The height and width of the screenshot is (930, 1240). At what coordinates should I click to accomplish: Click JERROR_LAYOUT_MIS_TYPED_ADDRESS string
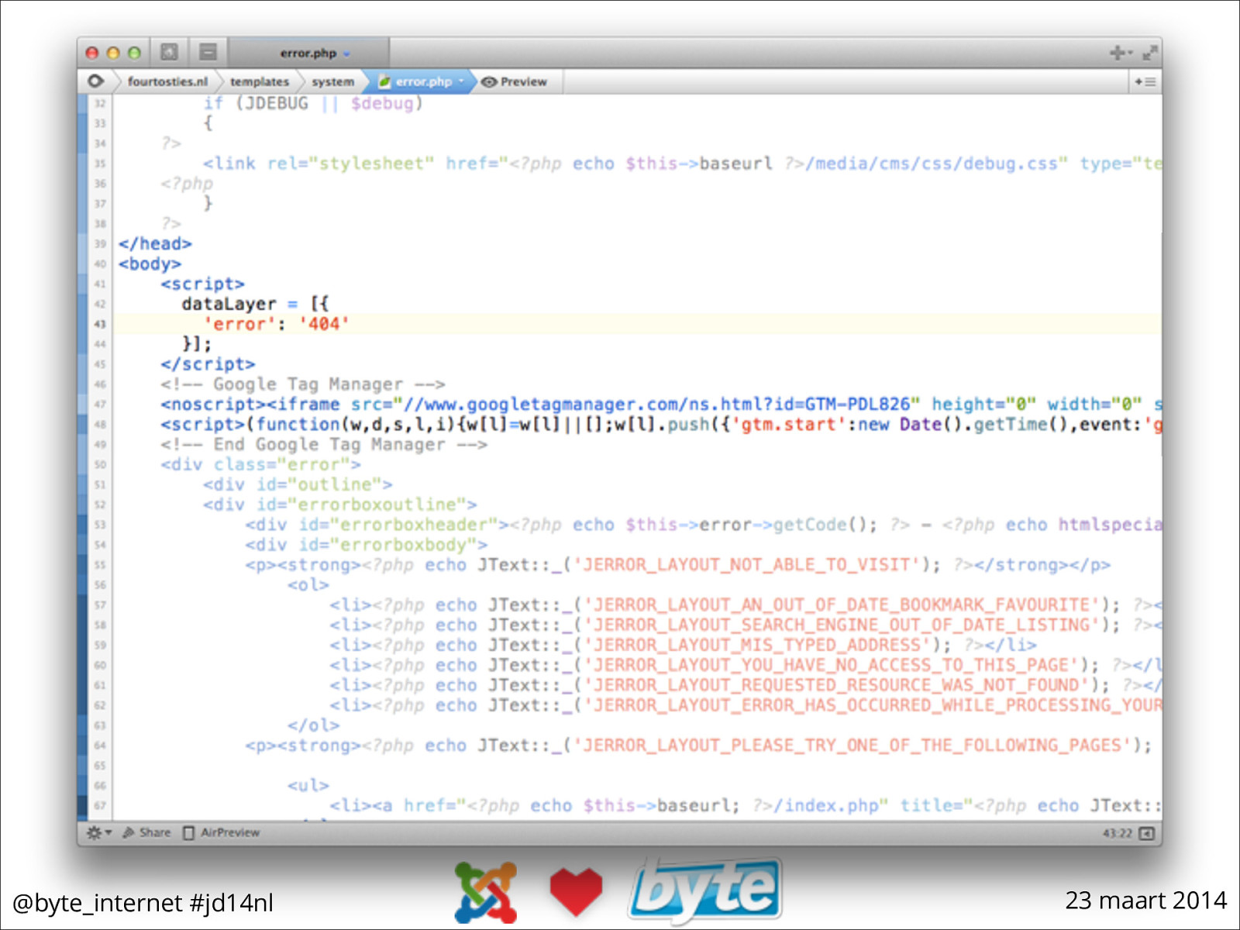[757, 645]
